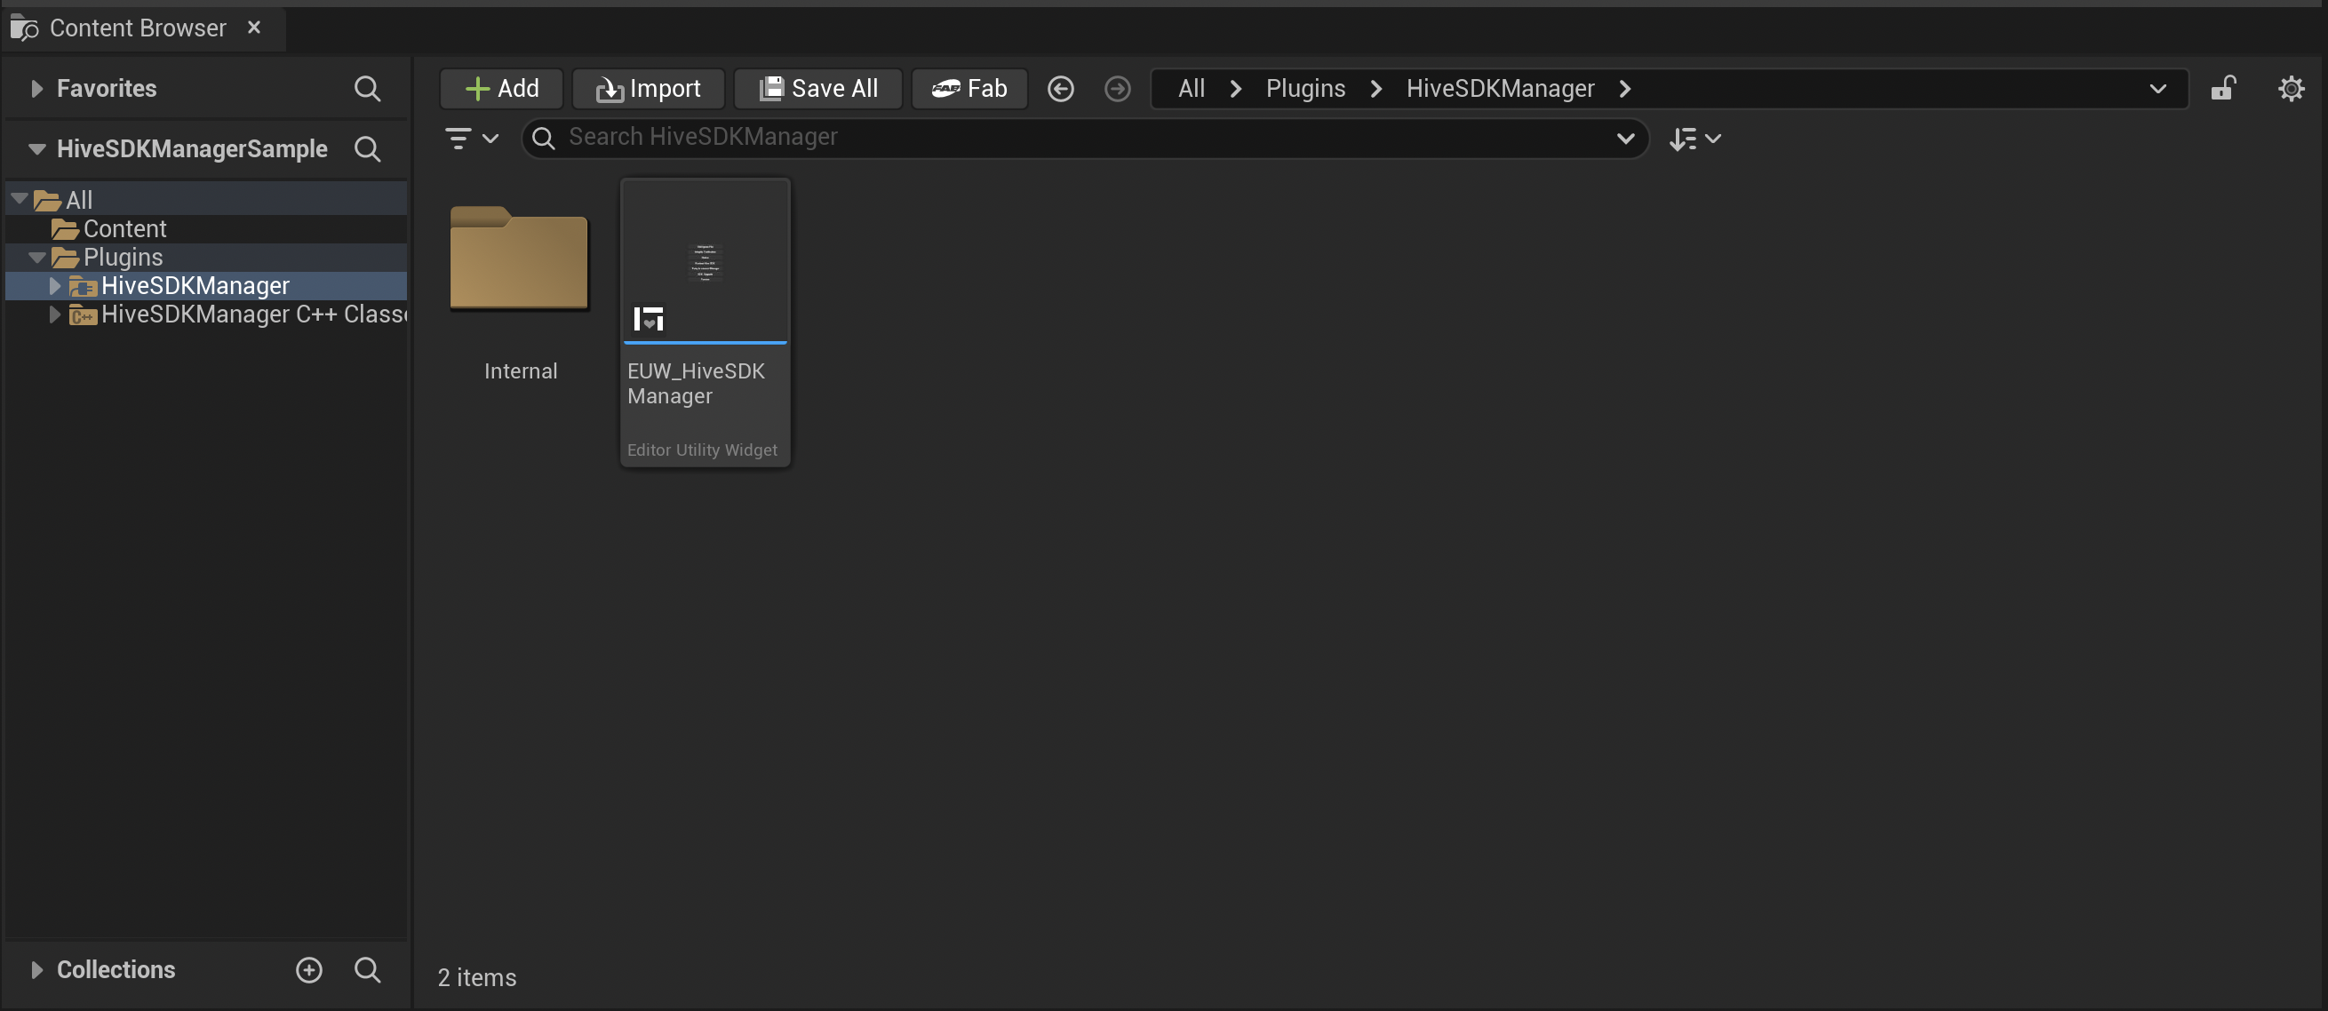Expand the Favorites section
The image size is (2328, 1011).
point(36,89)
